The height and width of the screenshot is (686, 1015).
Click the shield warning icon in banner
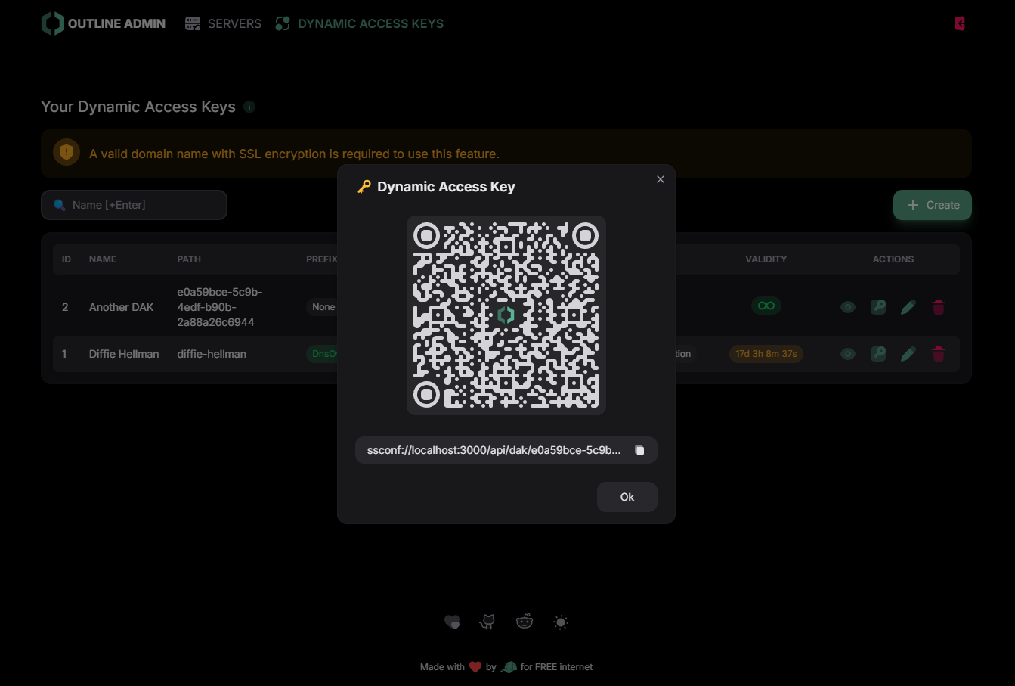(x=67, y=152)
